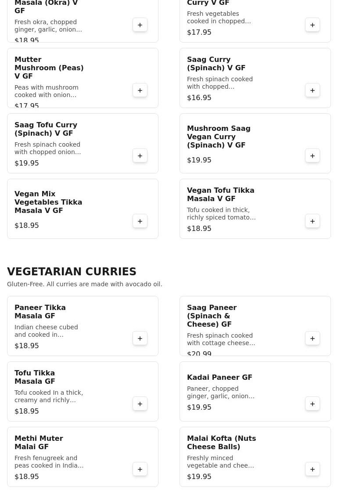
Task: Add fresh vegetables Curry V GF plus
Action: [x=313, y=25]
